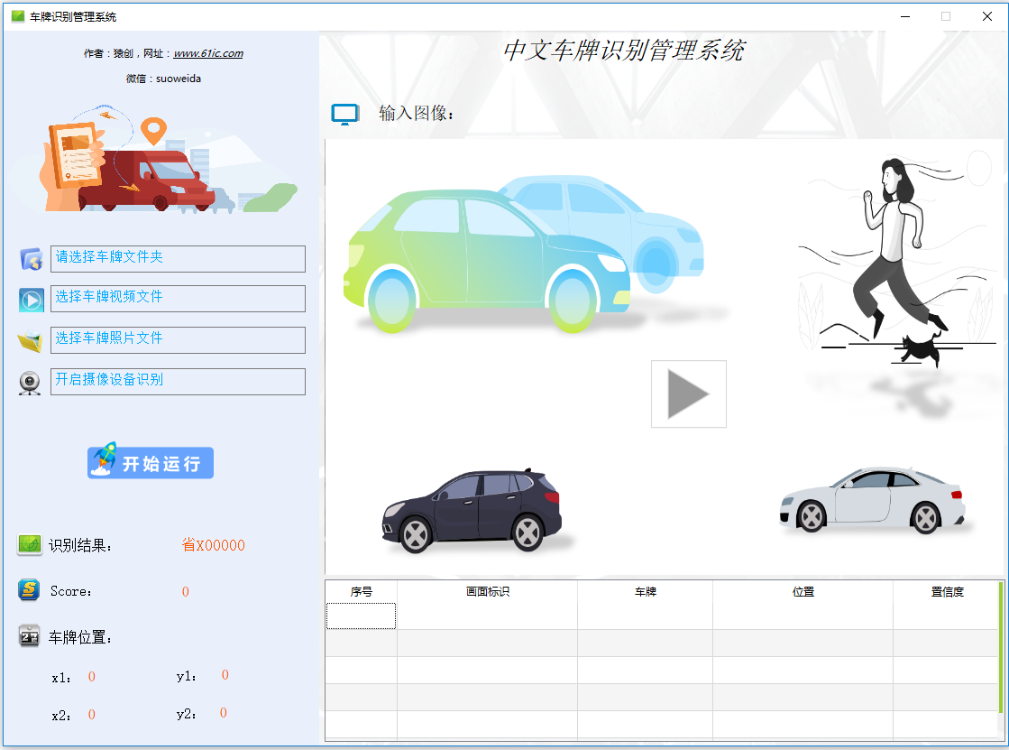Select the 请选择车牌文件夹 field
This screenshot has height=750, width=1009.
pyautogui.click(x=178, y=259)
